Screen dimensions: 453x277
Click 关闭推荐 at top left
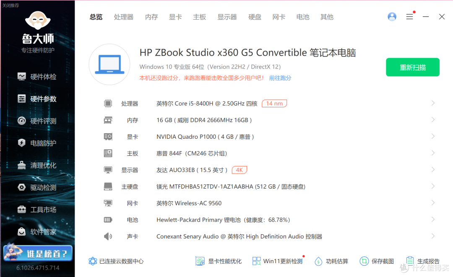coord(10,5)
